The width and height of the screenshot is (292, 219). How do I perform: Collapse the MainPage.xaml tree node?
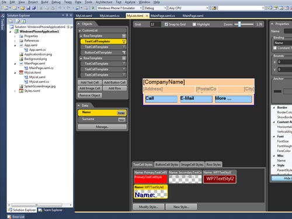point(15,64)
